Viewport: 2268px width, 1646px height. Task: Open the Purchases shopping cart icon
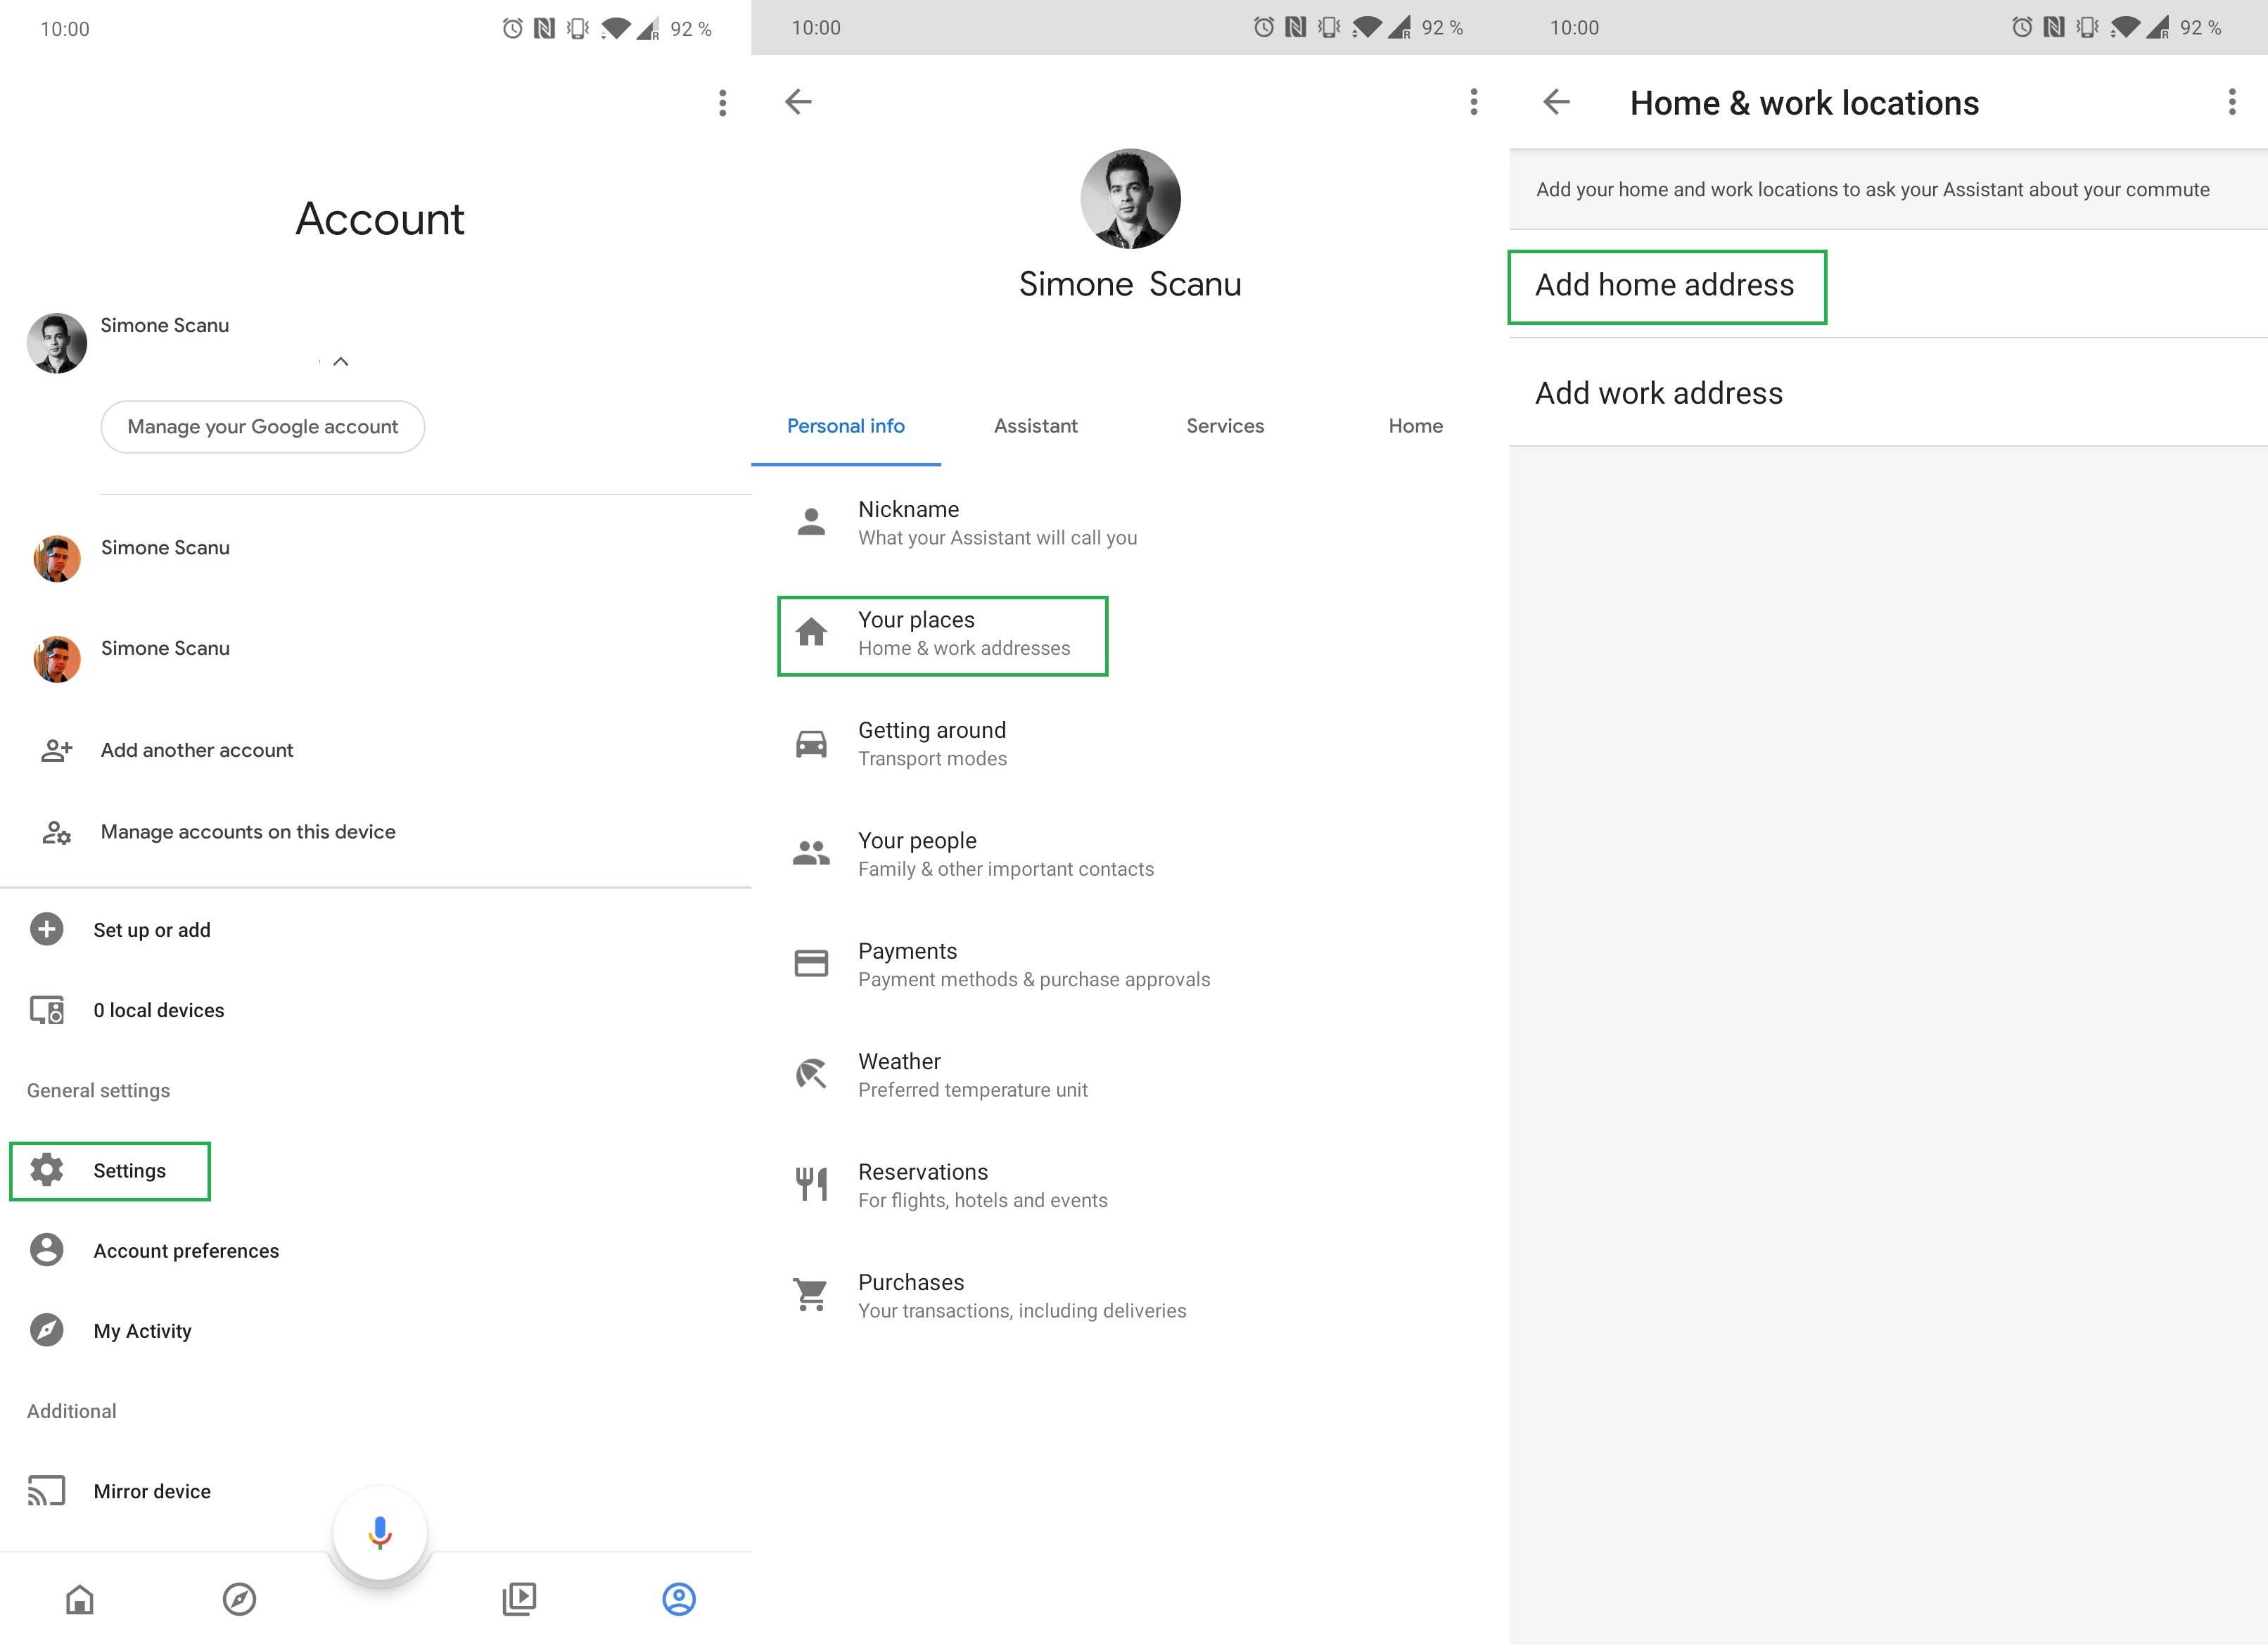[x=812, y=1294]
